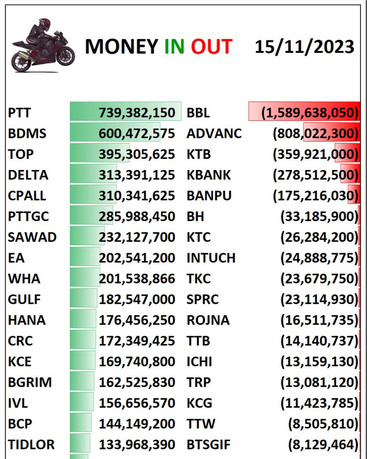Click the MONEY IN OUT title
This screenshot has height=459, width=367.
(158, 47)
